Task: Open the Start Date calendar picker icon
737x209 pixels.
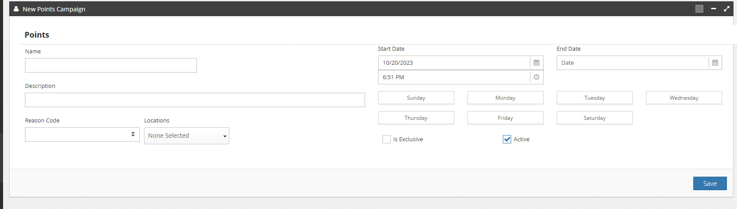Action: [537, 63]
